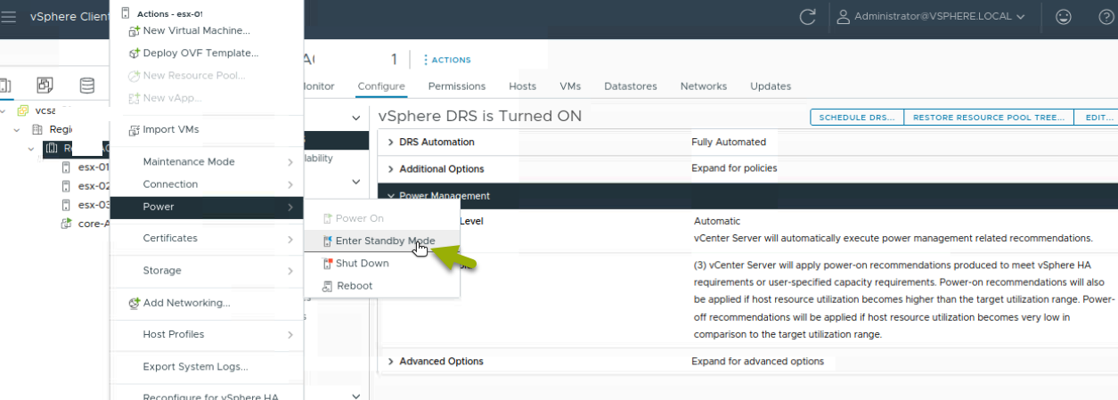The image size is (1118, 400).
Task: Open Host Profiles submenu
Action: tap(207, 335)
